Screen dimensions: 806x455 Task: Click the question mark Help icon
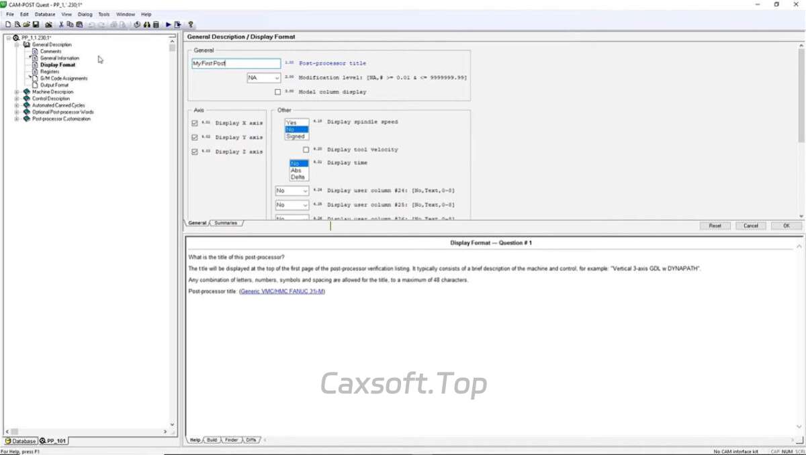[x=191, y=25]
